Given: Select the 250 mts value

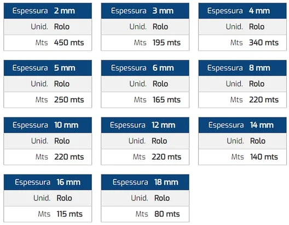Looking at the screenshot, I should (x=69, y=100).
